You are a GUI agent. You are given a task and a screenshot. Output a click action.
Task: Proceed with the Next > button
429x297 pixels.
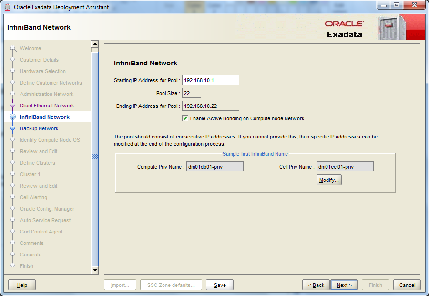[344, 285]
